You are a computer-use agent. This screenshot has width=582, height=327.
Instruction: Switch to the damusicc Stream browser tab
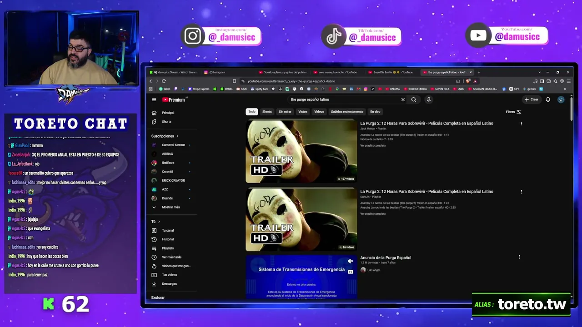click(175, 72)
